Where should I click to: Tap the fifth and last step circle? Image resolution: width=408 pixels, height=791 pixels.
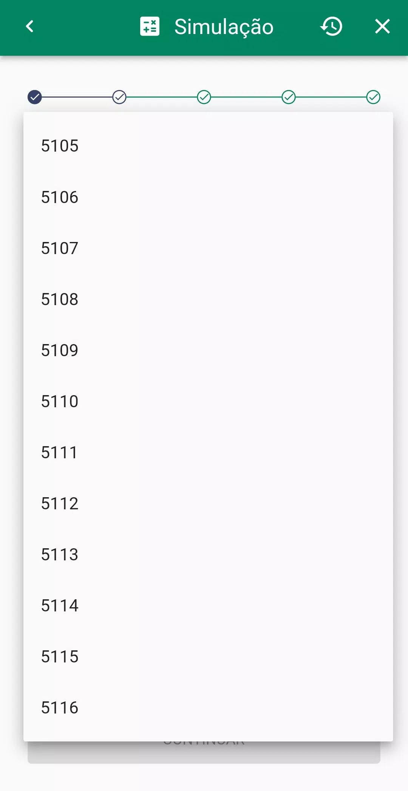click(373, 97)
